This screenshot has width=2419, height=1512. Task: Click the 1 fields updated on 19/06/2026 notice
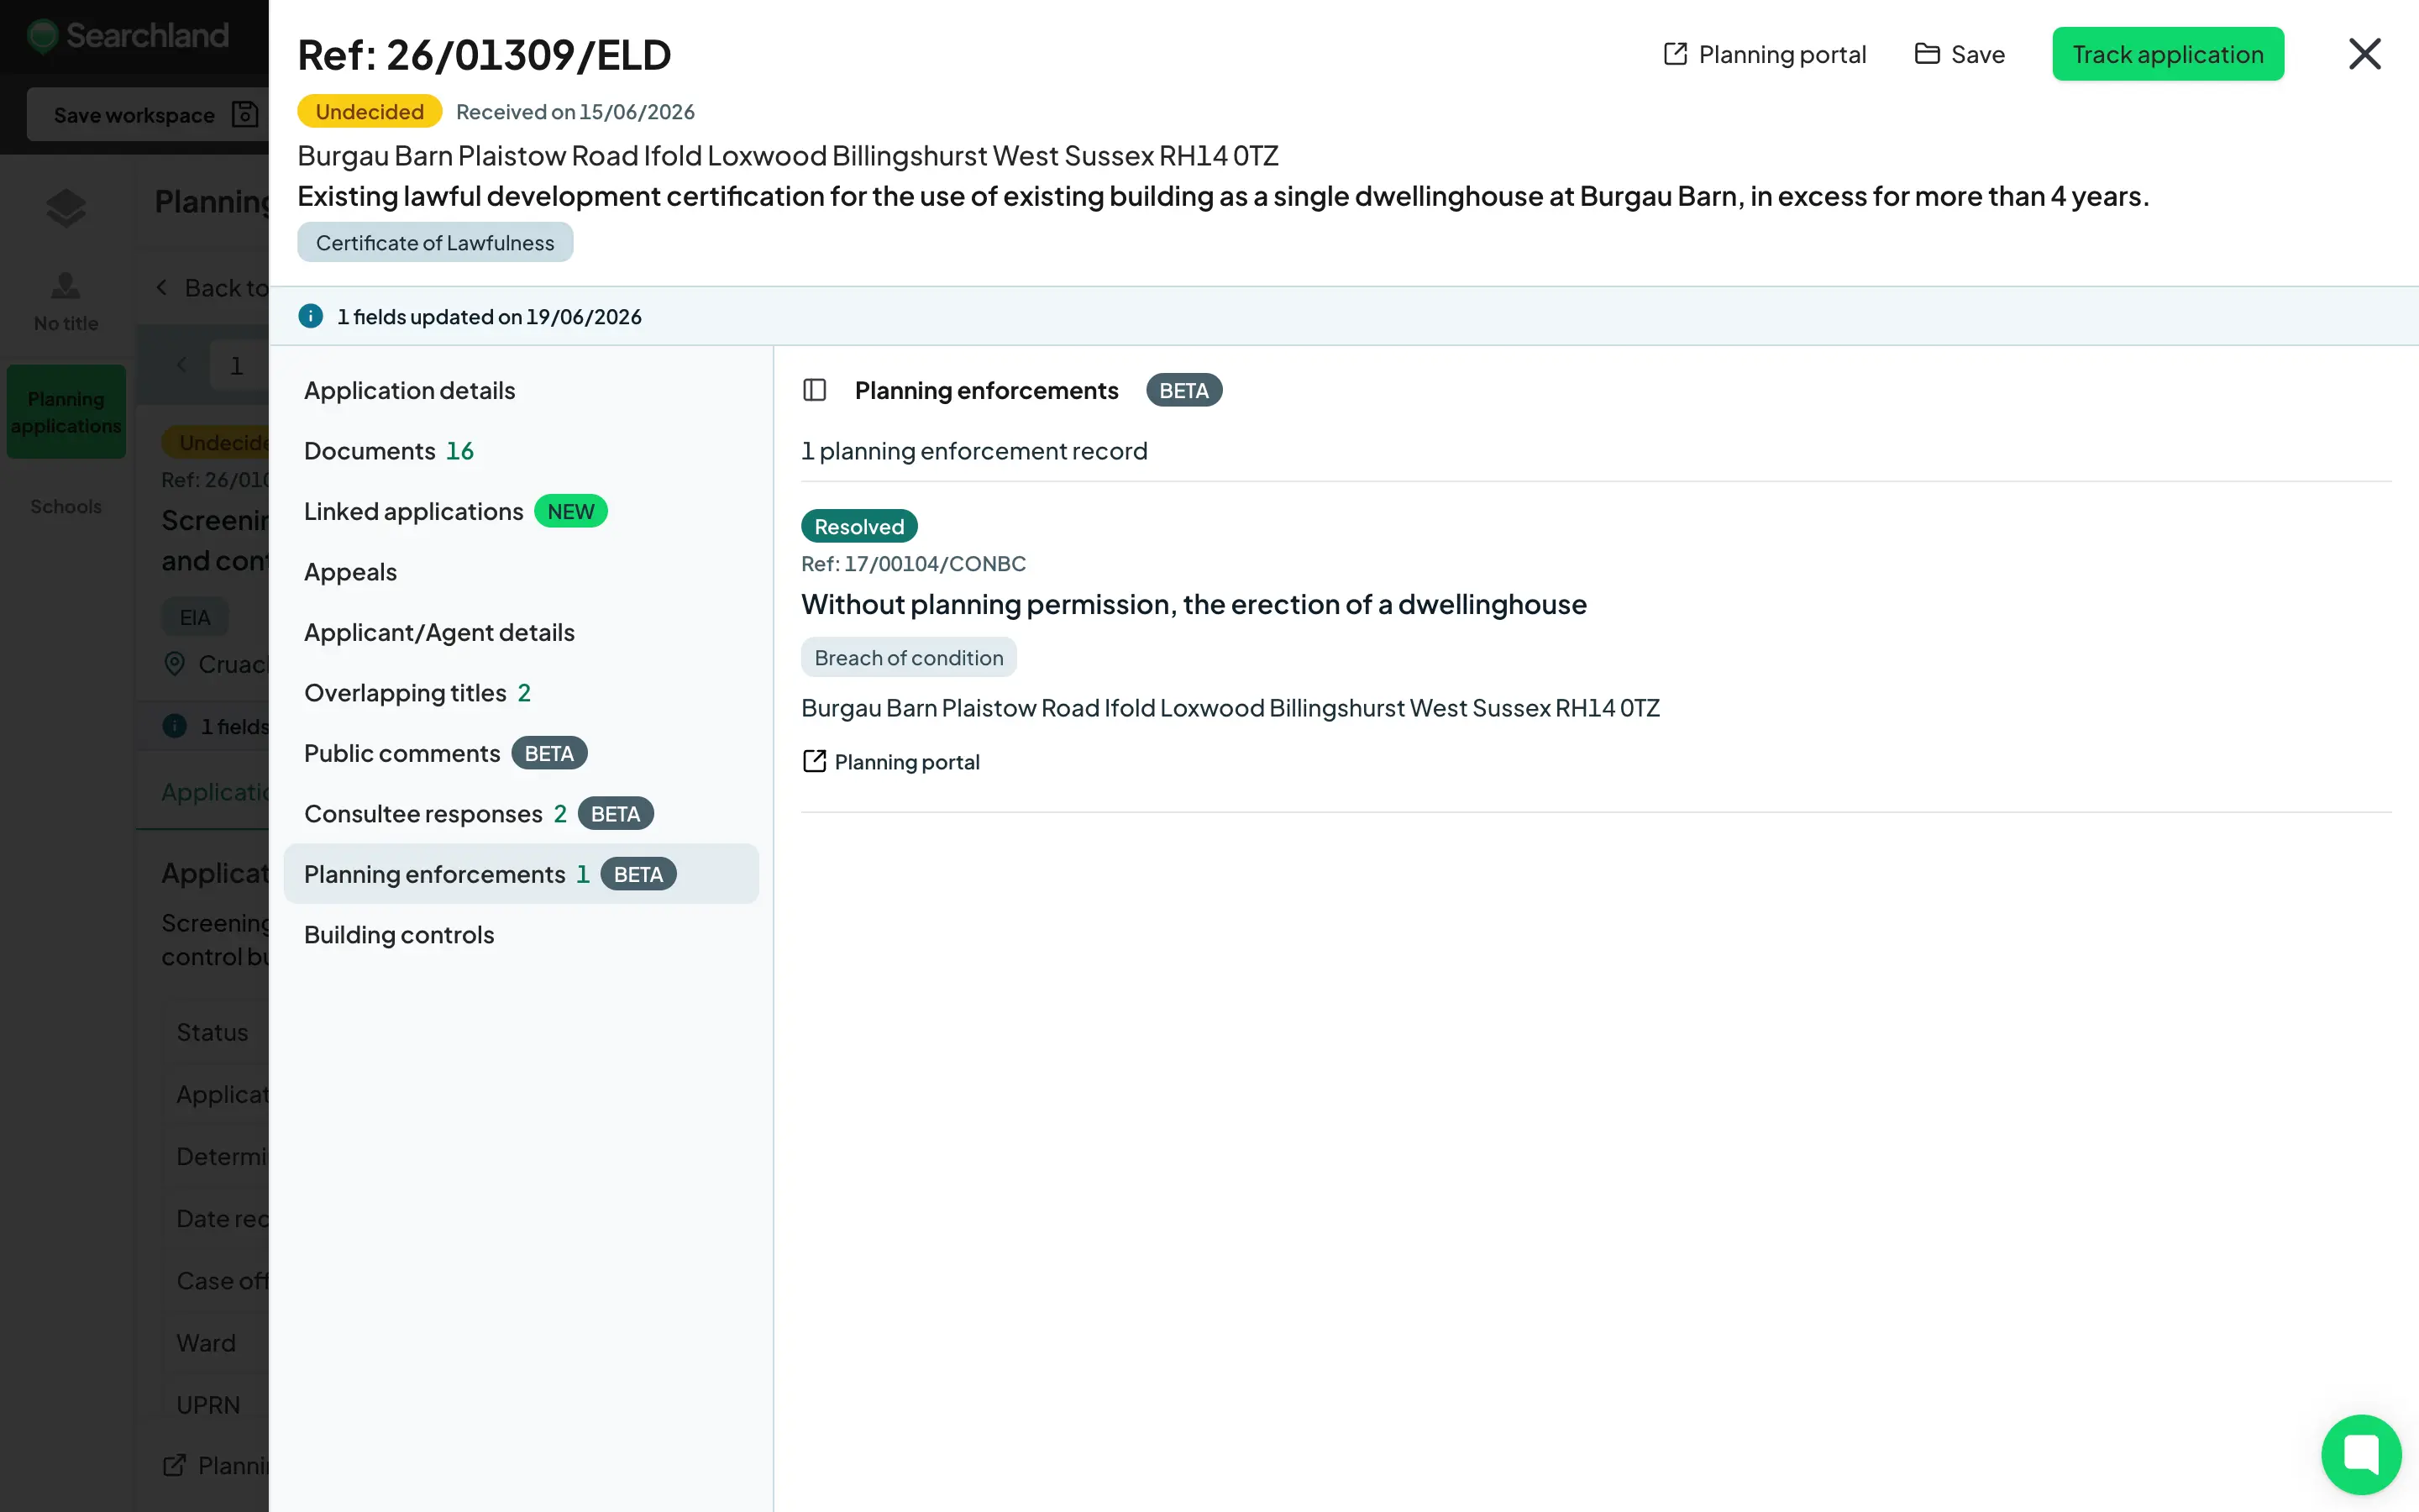pyautogui.click(x=489, y=316)
